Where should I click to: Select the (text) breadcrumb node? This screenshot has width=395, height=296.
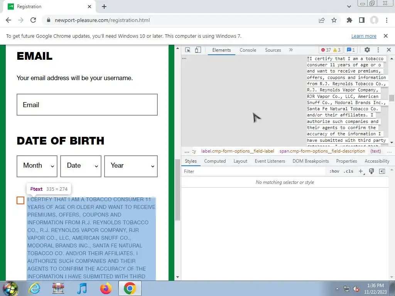coord(376,151)
